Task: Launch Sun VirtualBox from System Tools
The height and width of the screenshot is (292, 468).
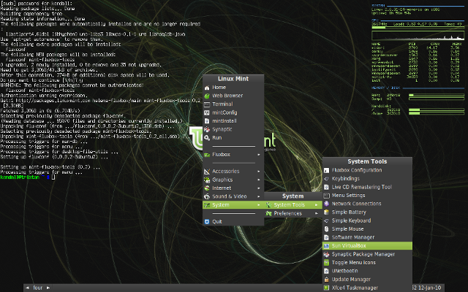Action: [367, 246]
